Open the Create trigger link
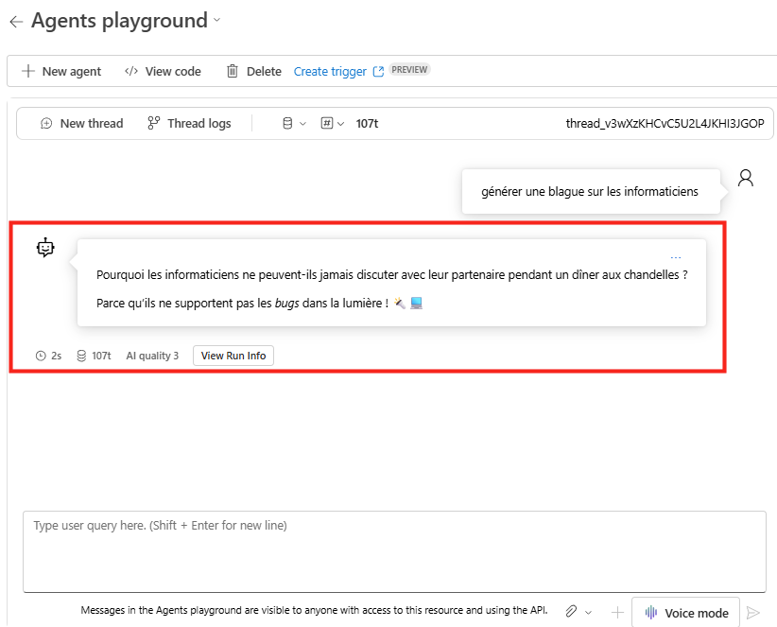This screenshot has width=777, height=627. pos(338,71)
